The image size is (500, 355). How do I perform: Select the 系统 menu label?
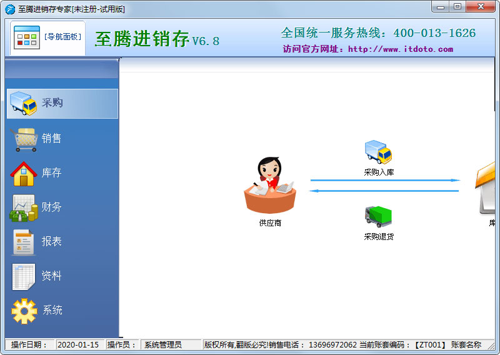[52, 310]
